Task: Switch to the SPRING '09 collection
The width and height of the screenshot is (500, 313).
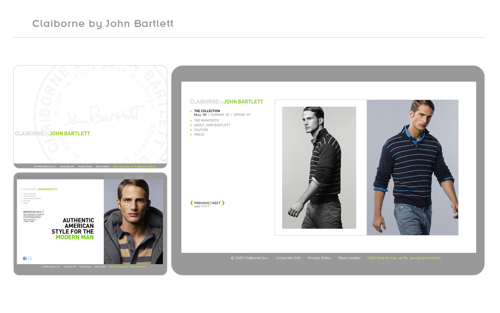Action: [242, 115]
